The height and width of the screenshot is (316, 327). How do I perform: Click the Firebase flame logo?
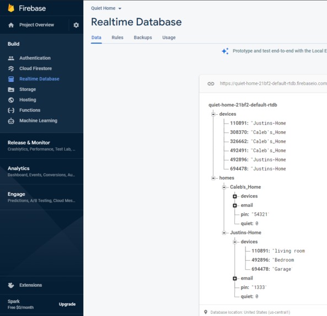[11, 8]
